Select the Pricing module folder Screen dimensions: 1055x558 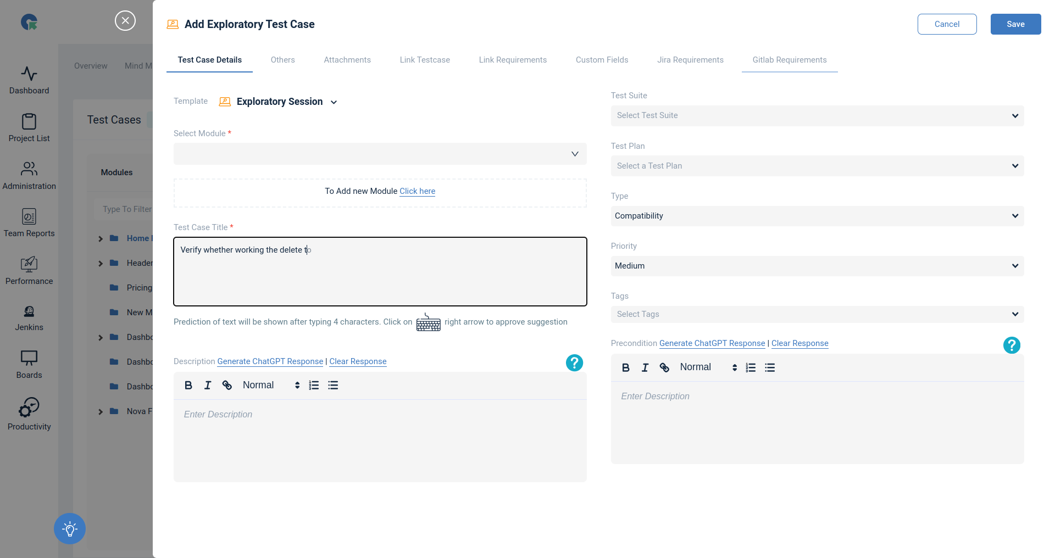(132, 288)
